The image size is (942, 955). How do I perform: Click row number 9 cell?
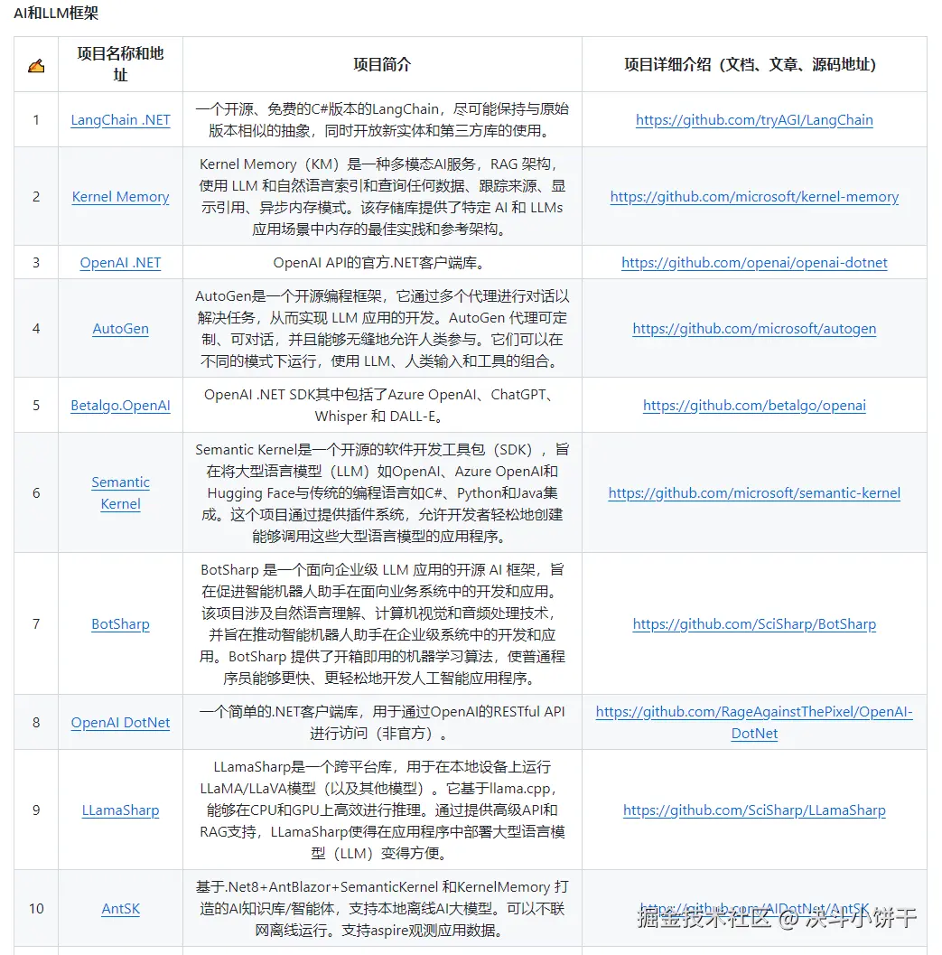pos(36,810)
